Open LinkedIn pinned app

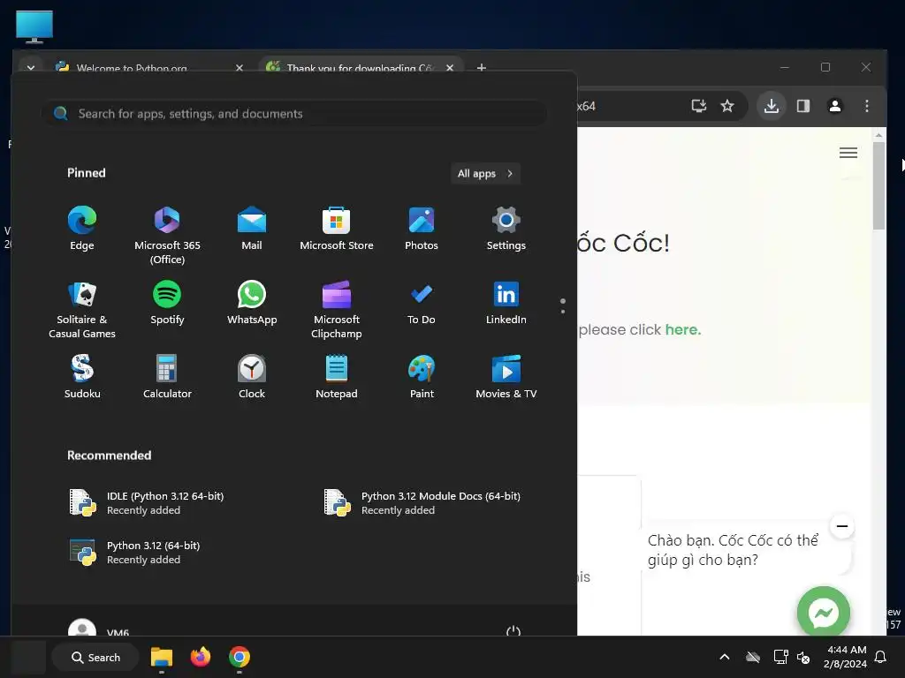click(506, 303)
